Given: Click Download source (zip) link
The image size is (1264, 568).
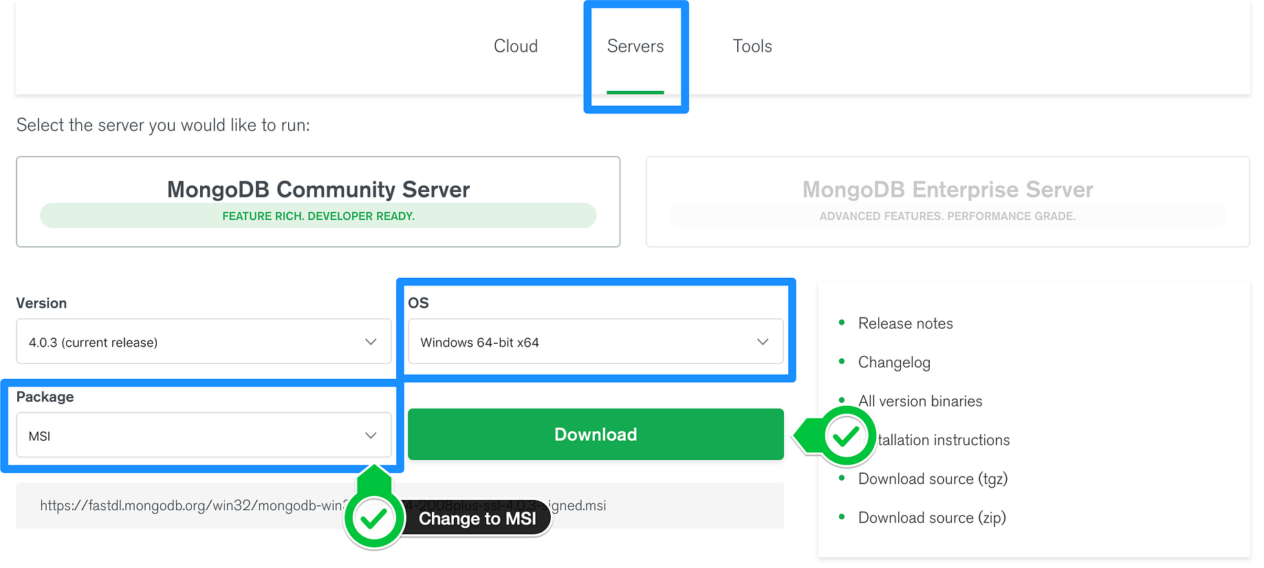Looking at the screenshot, I should pos(932,518).
